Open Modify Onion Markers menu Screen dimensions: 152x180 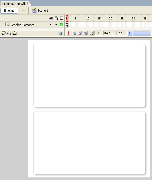(91, 33)
